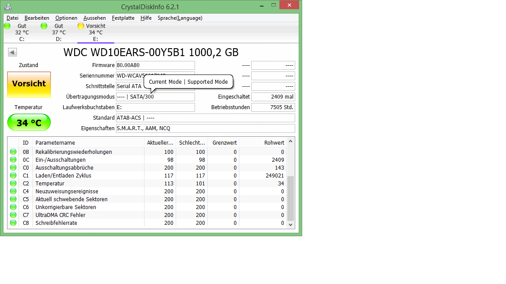The image size is (506, 284).
Task: Click raw value 143 for Ausschaltungsabbrüche
Action: click(x=279, y=168)
